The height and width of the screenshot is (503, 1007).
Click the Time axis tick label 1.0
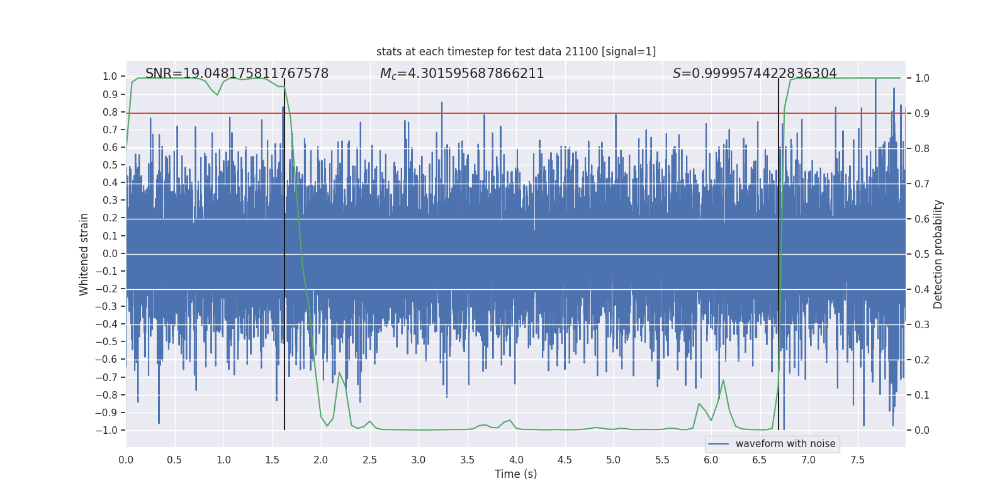coord(223,460)
